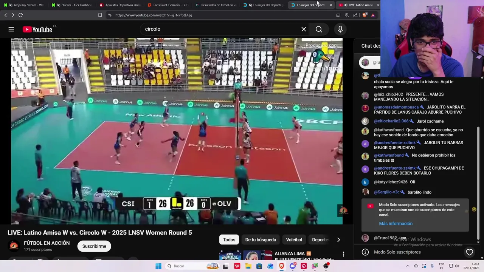This screenshot has height=272, width=484.
Task: Open the site settings icon beside the URL
Action: pos(110,15)
